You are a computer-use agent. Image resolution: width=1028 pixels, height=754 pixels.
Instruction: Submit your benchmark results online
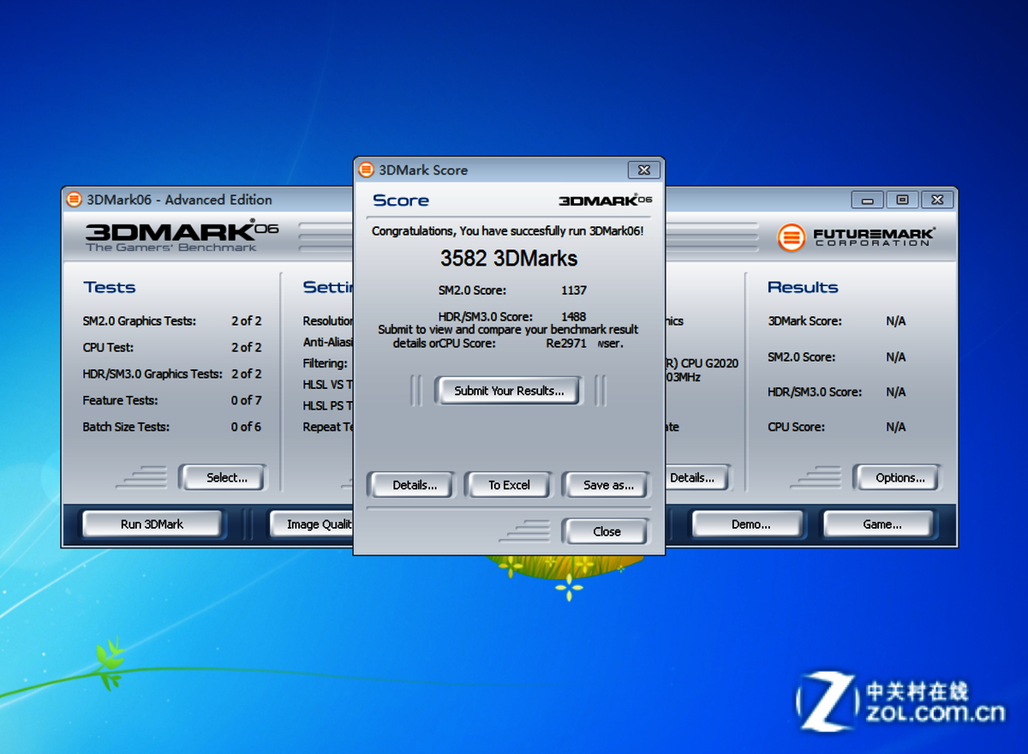pyautogui.click(x=509, y=391)
